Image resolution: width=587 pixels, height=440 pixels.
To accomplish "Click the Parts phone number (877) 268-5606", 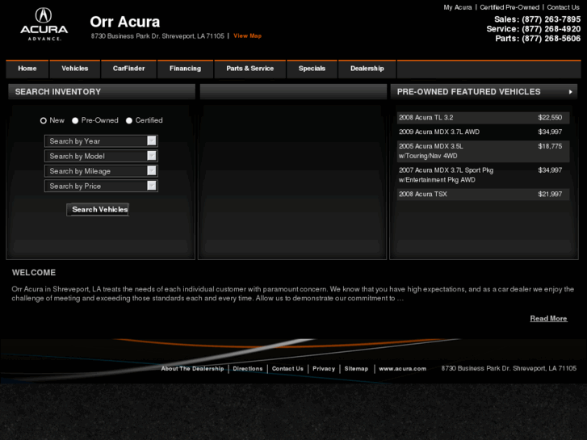I will coord(551,39).
